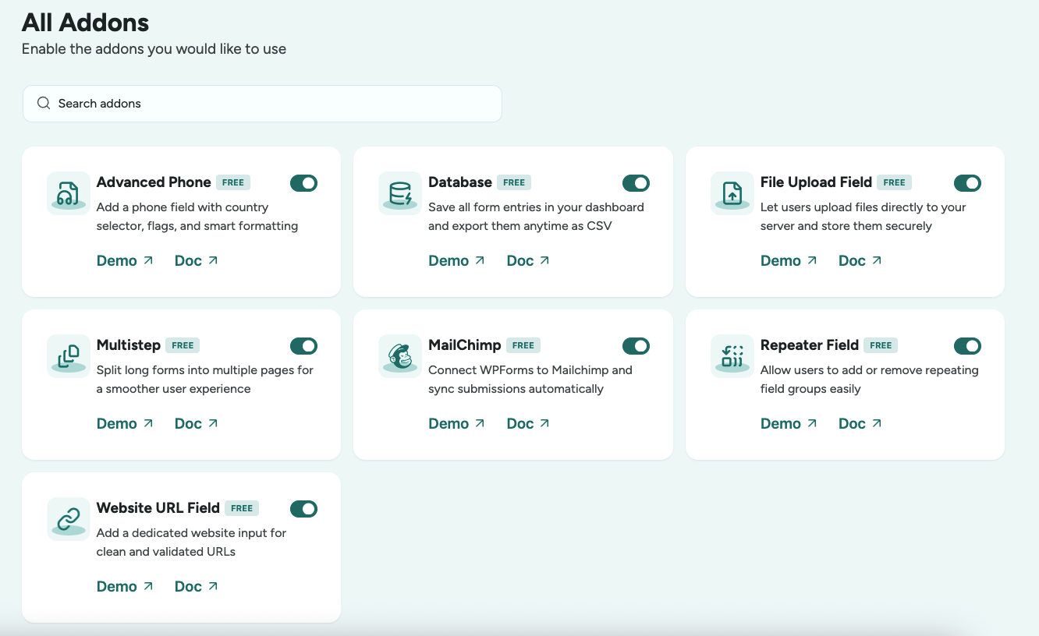Focus the Search addons input field
The image size is (1039, 636).
(x=262, y=104)
